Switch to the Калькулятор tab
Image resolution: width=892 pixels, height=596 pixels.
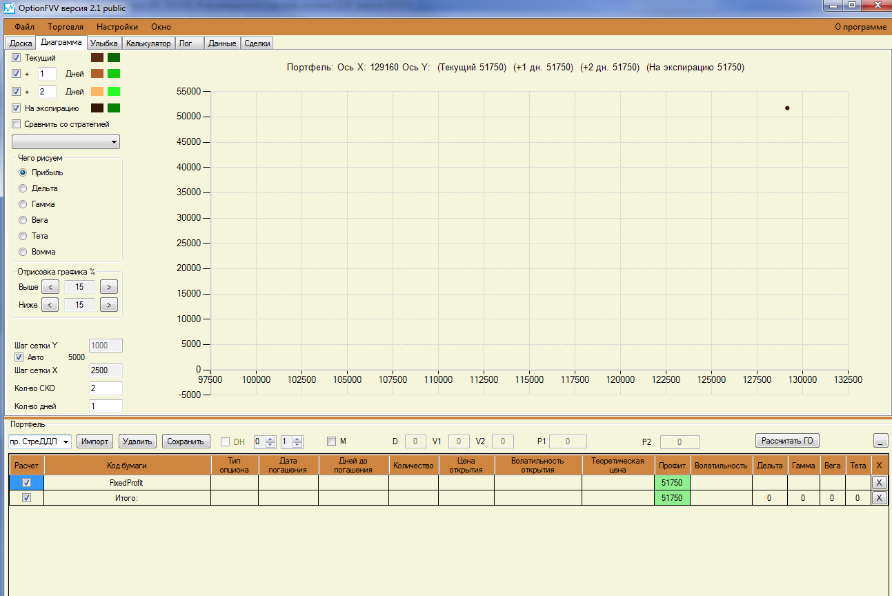tap(148, 43)
